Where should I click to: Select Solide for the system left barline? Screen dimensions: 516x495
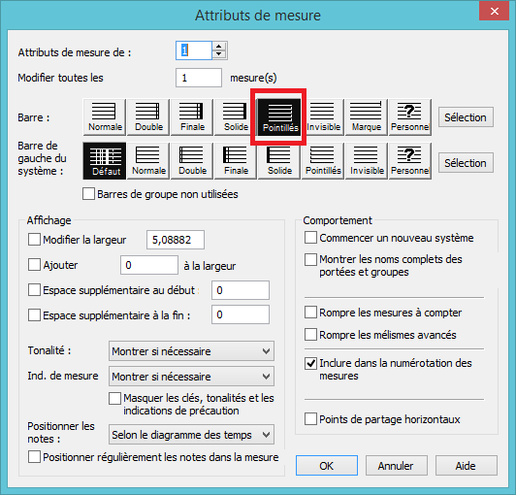pos(279,161)
